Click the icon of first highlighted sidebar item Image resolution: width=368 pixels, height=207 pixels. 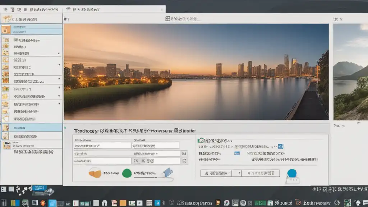click(6, 29)
